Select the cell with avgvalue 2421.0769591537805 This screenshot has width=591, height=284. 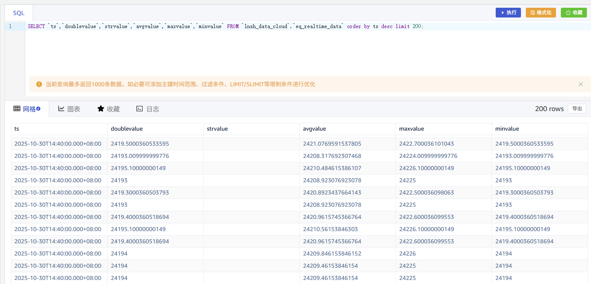coord(332,144)
